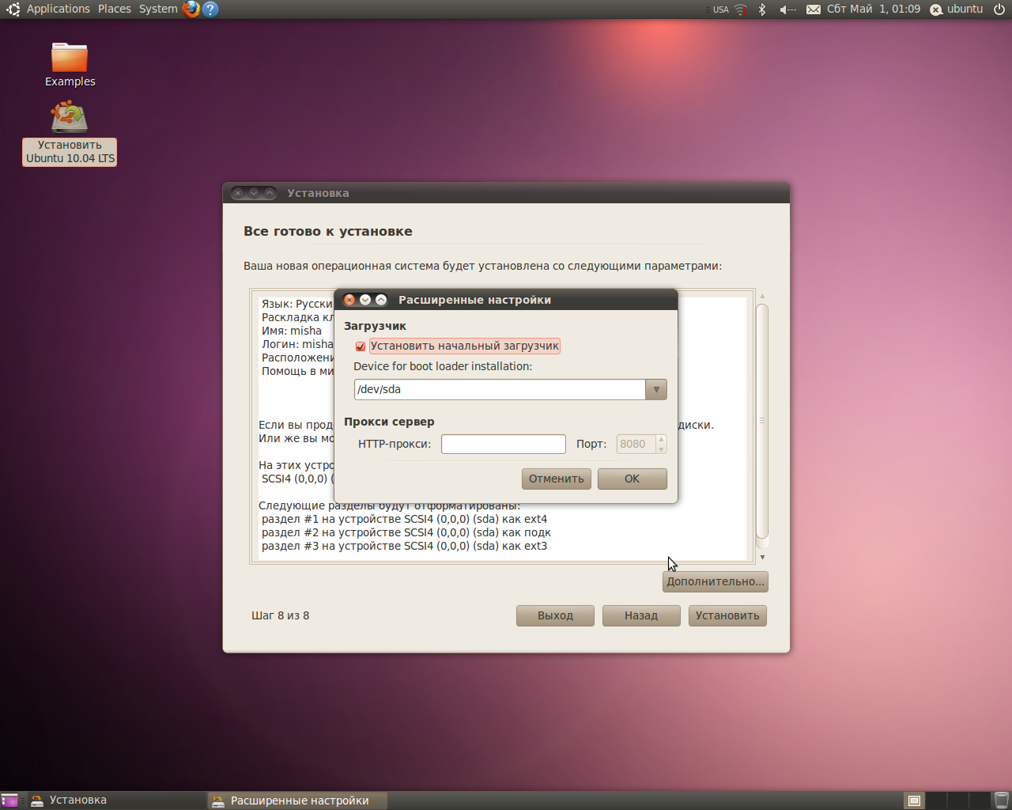The image size is (1012, 810).
Task: Open the Firefox browser launcher icon
Action: [191, 9]
